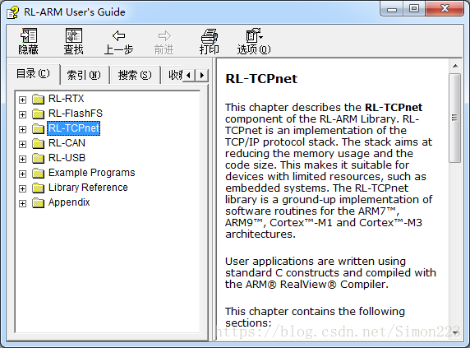Screen dimensions: 470x348
Task: Expand the RL-TCPnet tree node
Action: click(22, 129)
